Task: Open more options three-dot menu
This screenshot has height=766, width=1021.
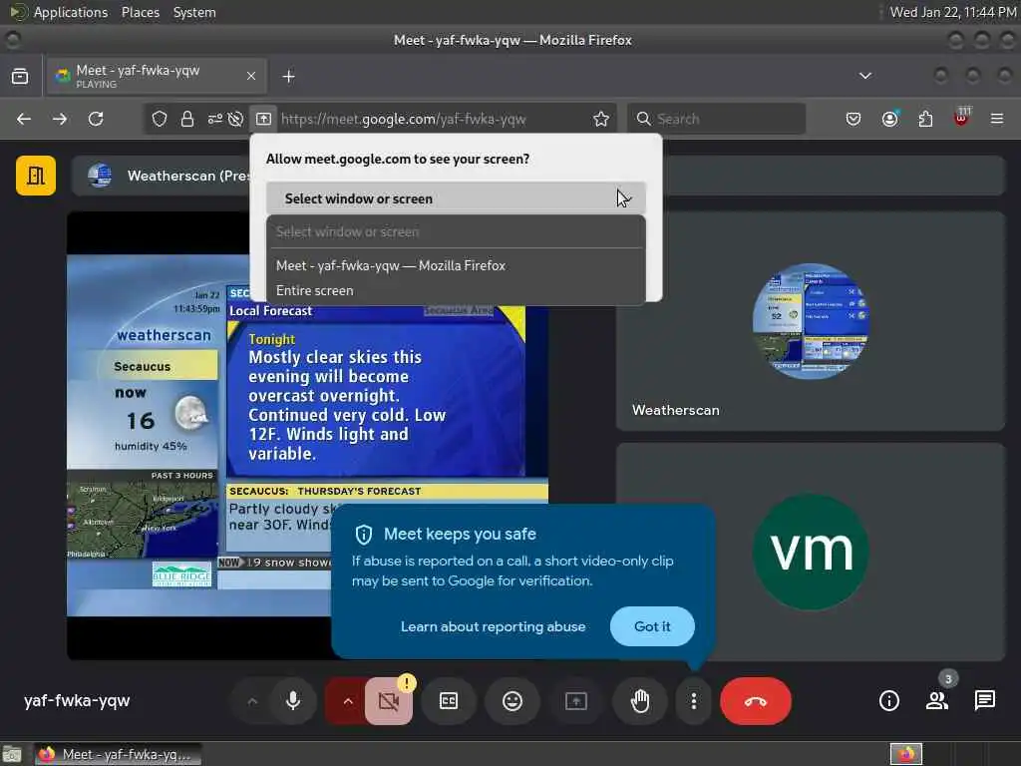Action: tap(694, 701)
